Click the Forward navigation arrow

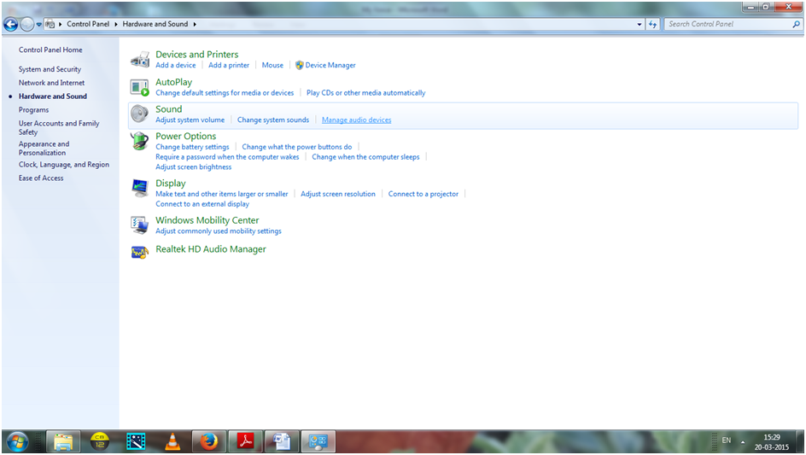(26, 24)
